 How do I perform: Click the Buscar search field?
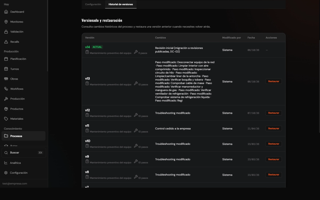click(24, 153)
